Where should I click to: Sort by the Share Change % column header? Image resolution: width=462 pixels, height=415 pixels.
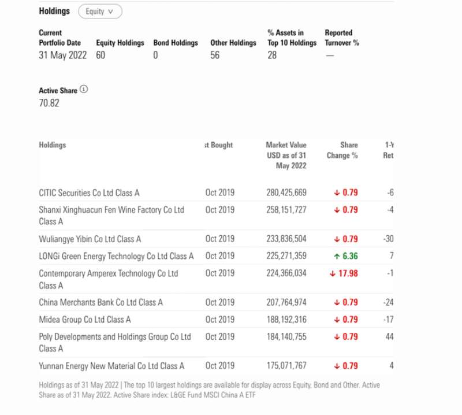pos(342,150)
